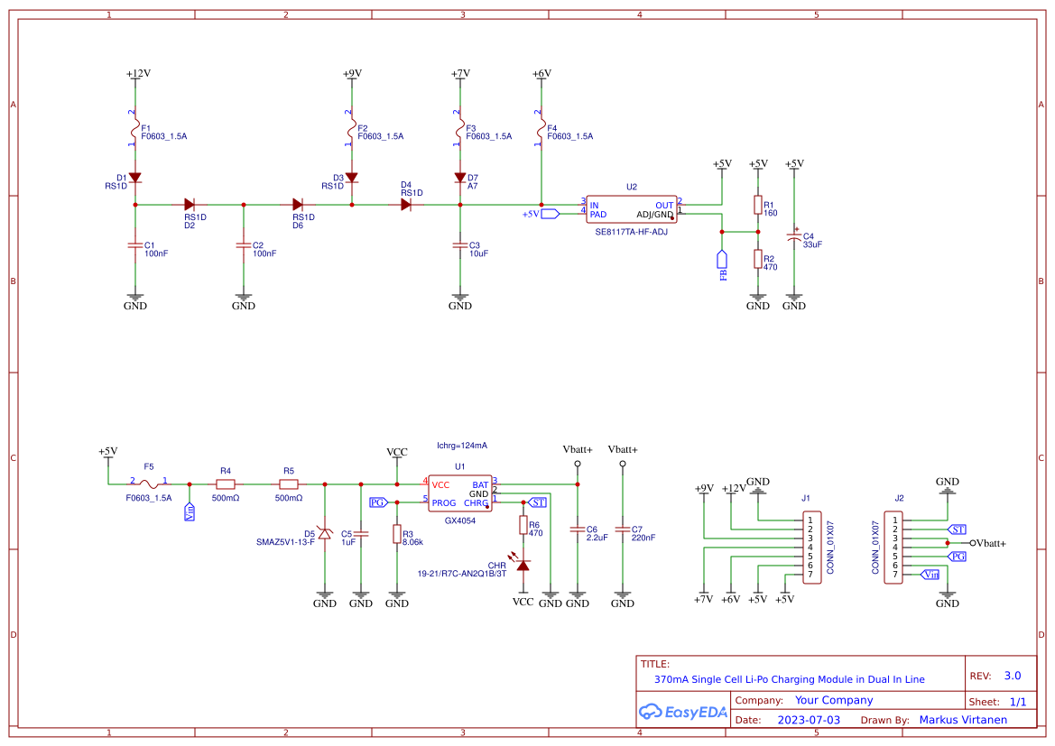1055x746 pixels.
Task: Select the SE8117TA-HF-ADJ regulator U2
Action: click(x=631, y=209)
